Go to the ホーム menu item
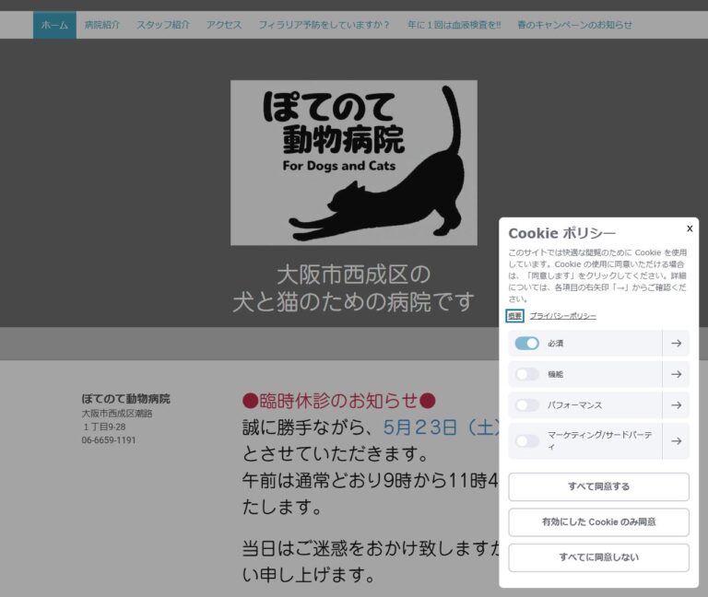This screenshot has width=708, height=597. point(54,25)
